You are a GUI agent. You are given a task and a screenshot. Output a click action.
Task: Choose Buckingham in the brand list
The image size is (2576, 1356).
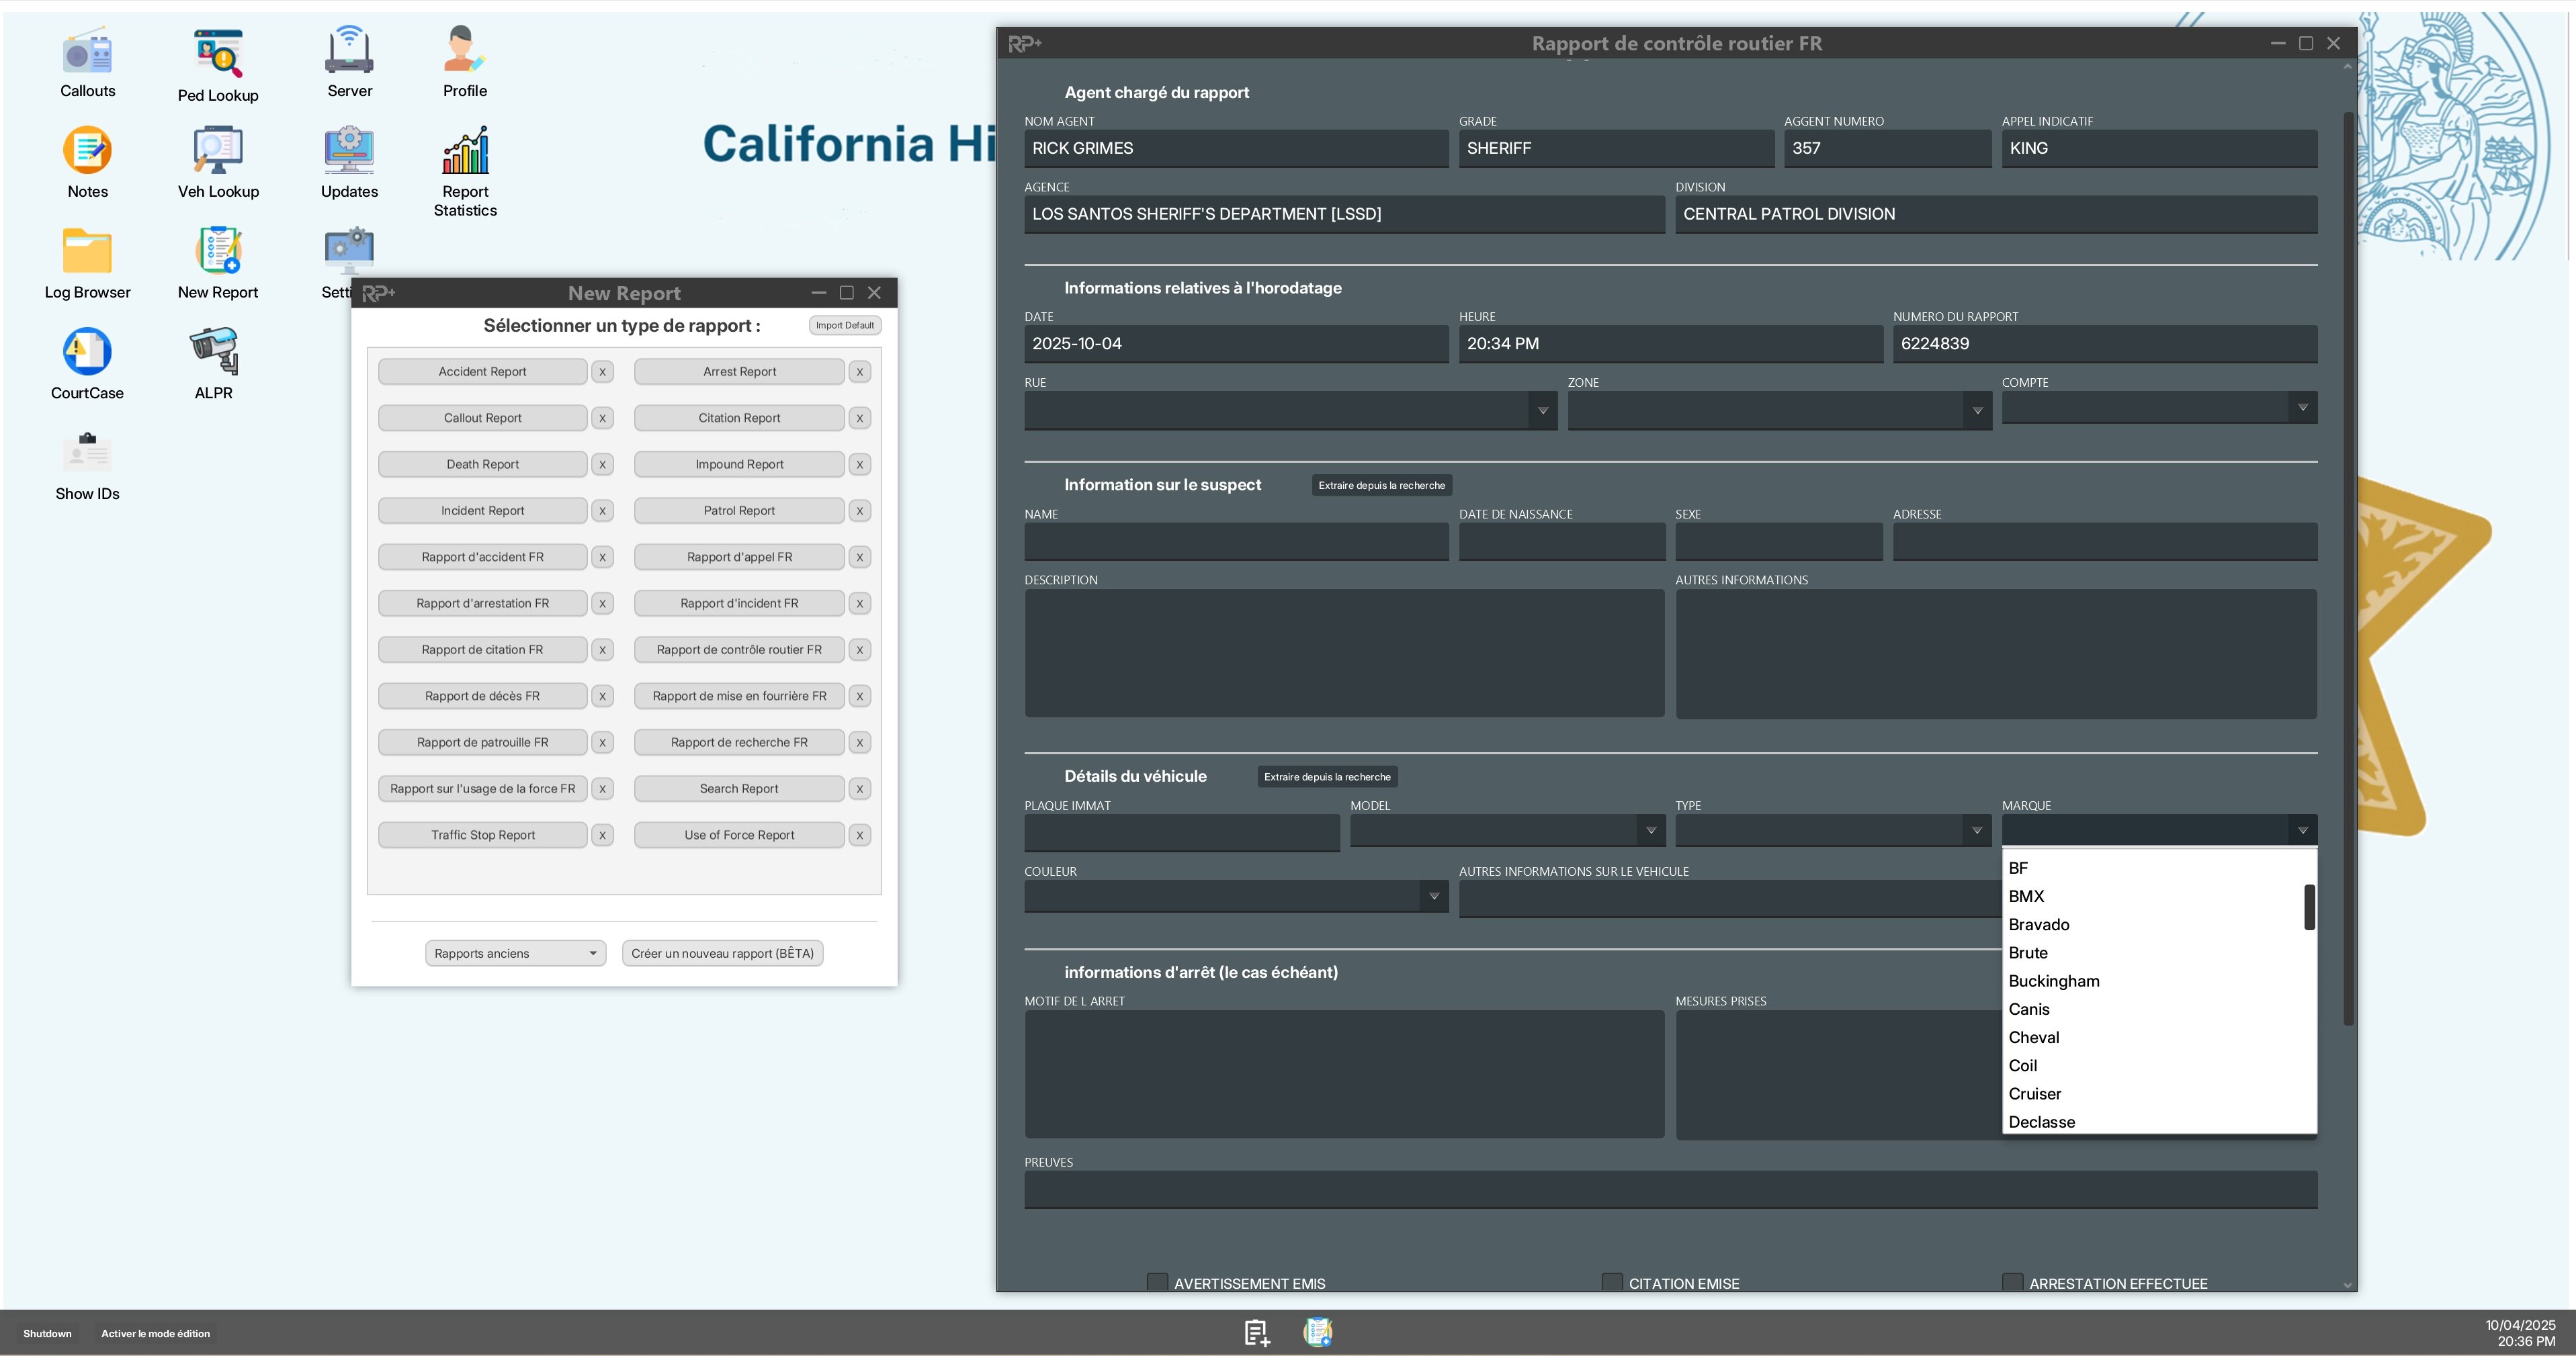click(2054, 981)
